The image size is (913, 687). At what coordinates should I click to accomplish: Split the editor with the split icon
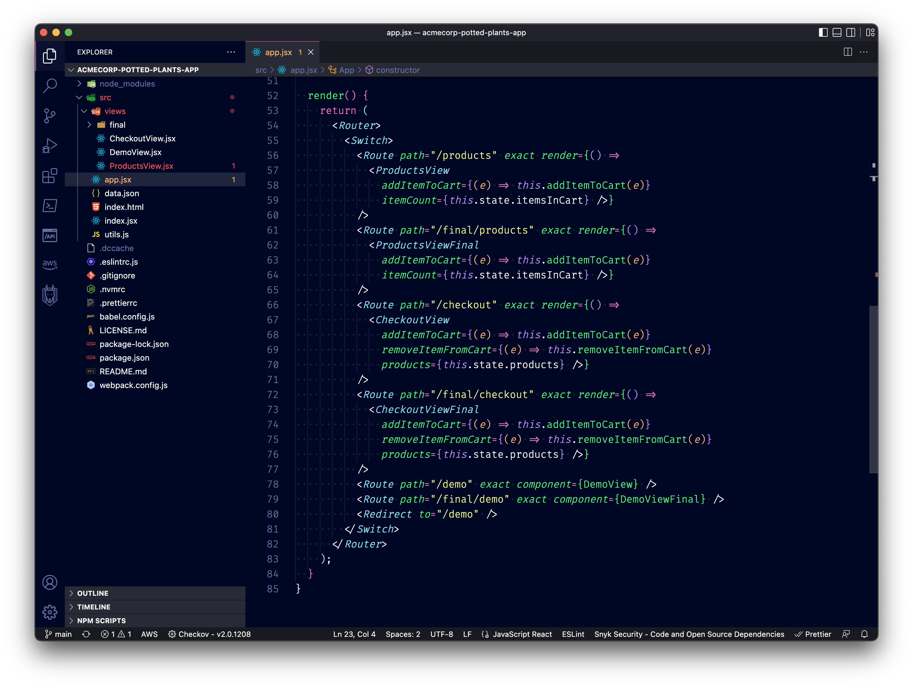click(848, 52)
